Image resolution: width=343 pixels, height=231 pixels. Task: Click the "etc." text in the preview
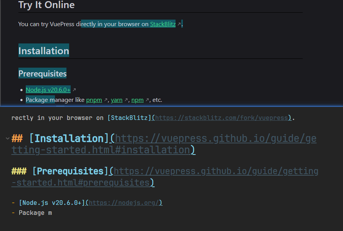pos(157,100)
